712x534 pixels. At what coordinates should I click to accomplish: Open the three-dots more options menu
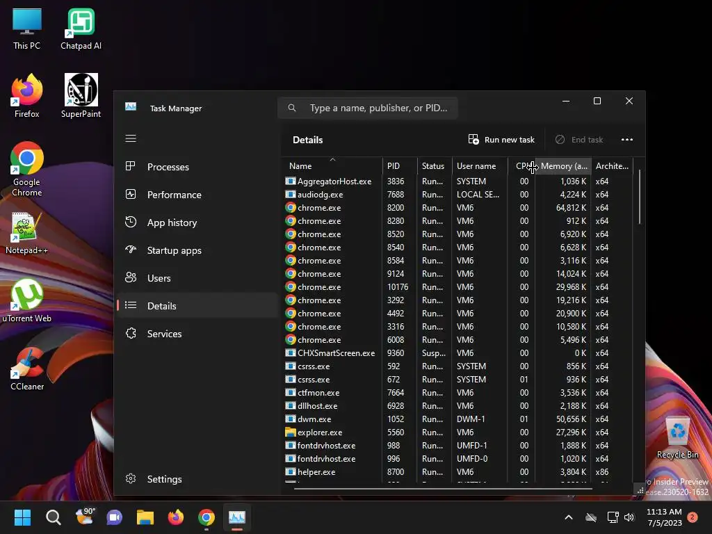click(x=627, y=139)
